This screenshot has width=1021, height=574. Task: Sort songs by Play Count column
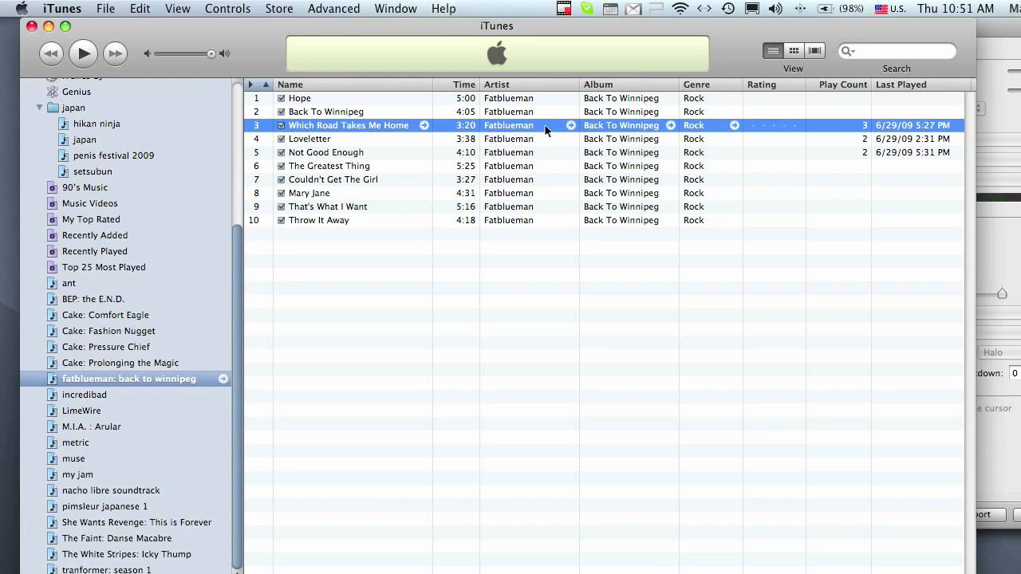pyautogui.click(x=838, y=85)
